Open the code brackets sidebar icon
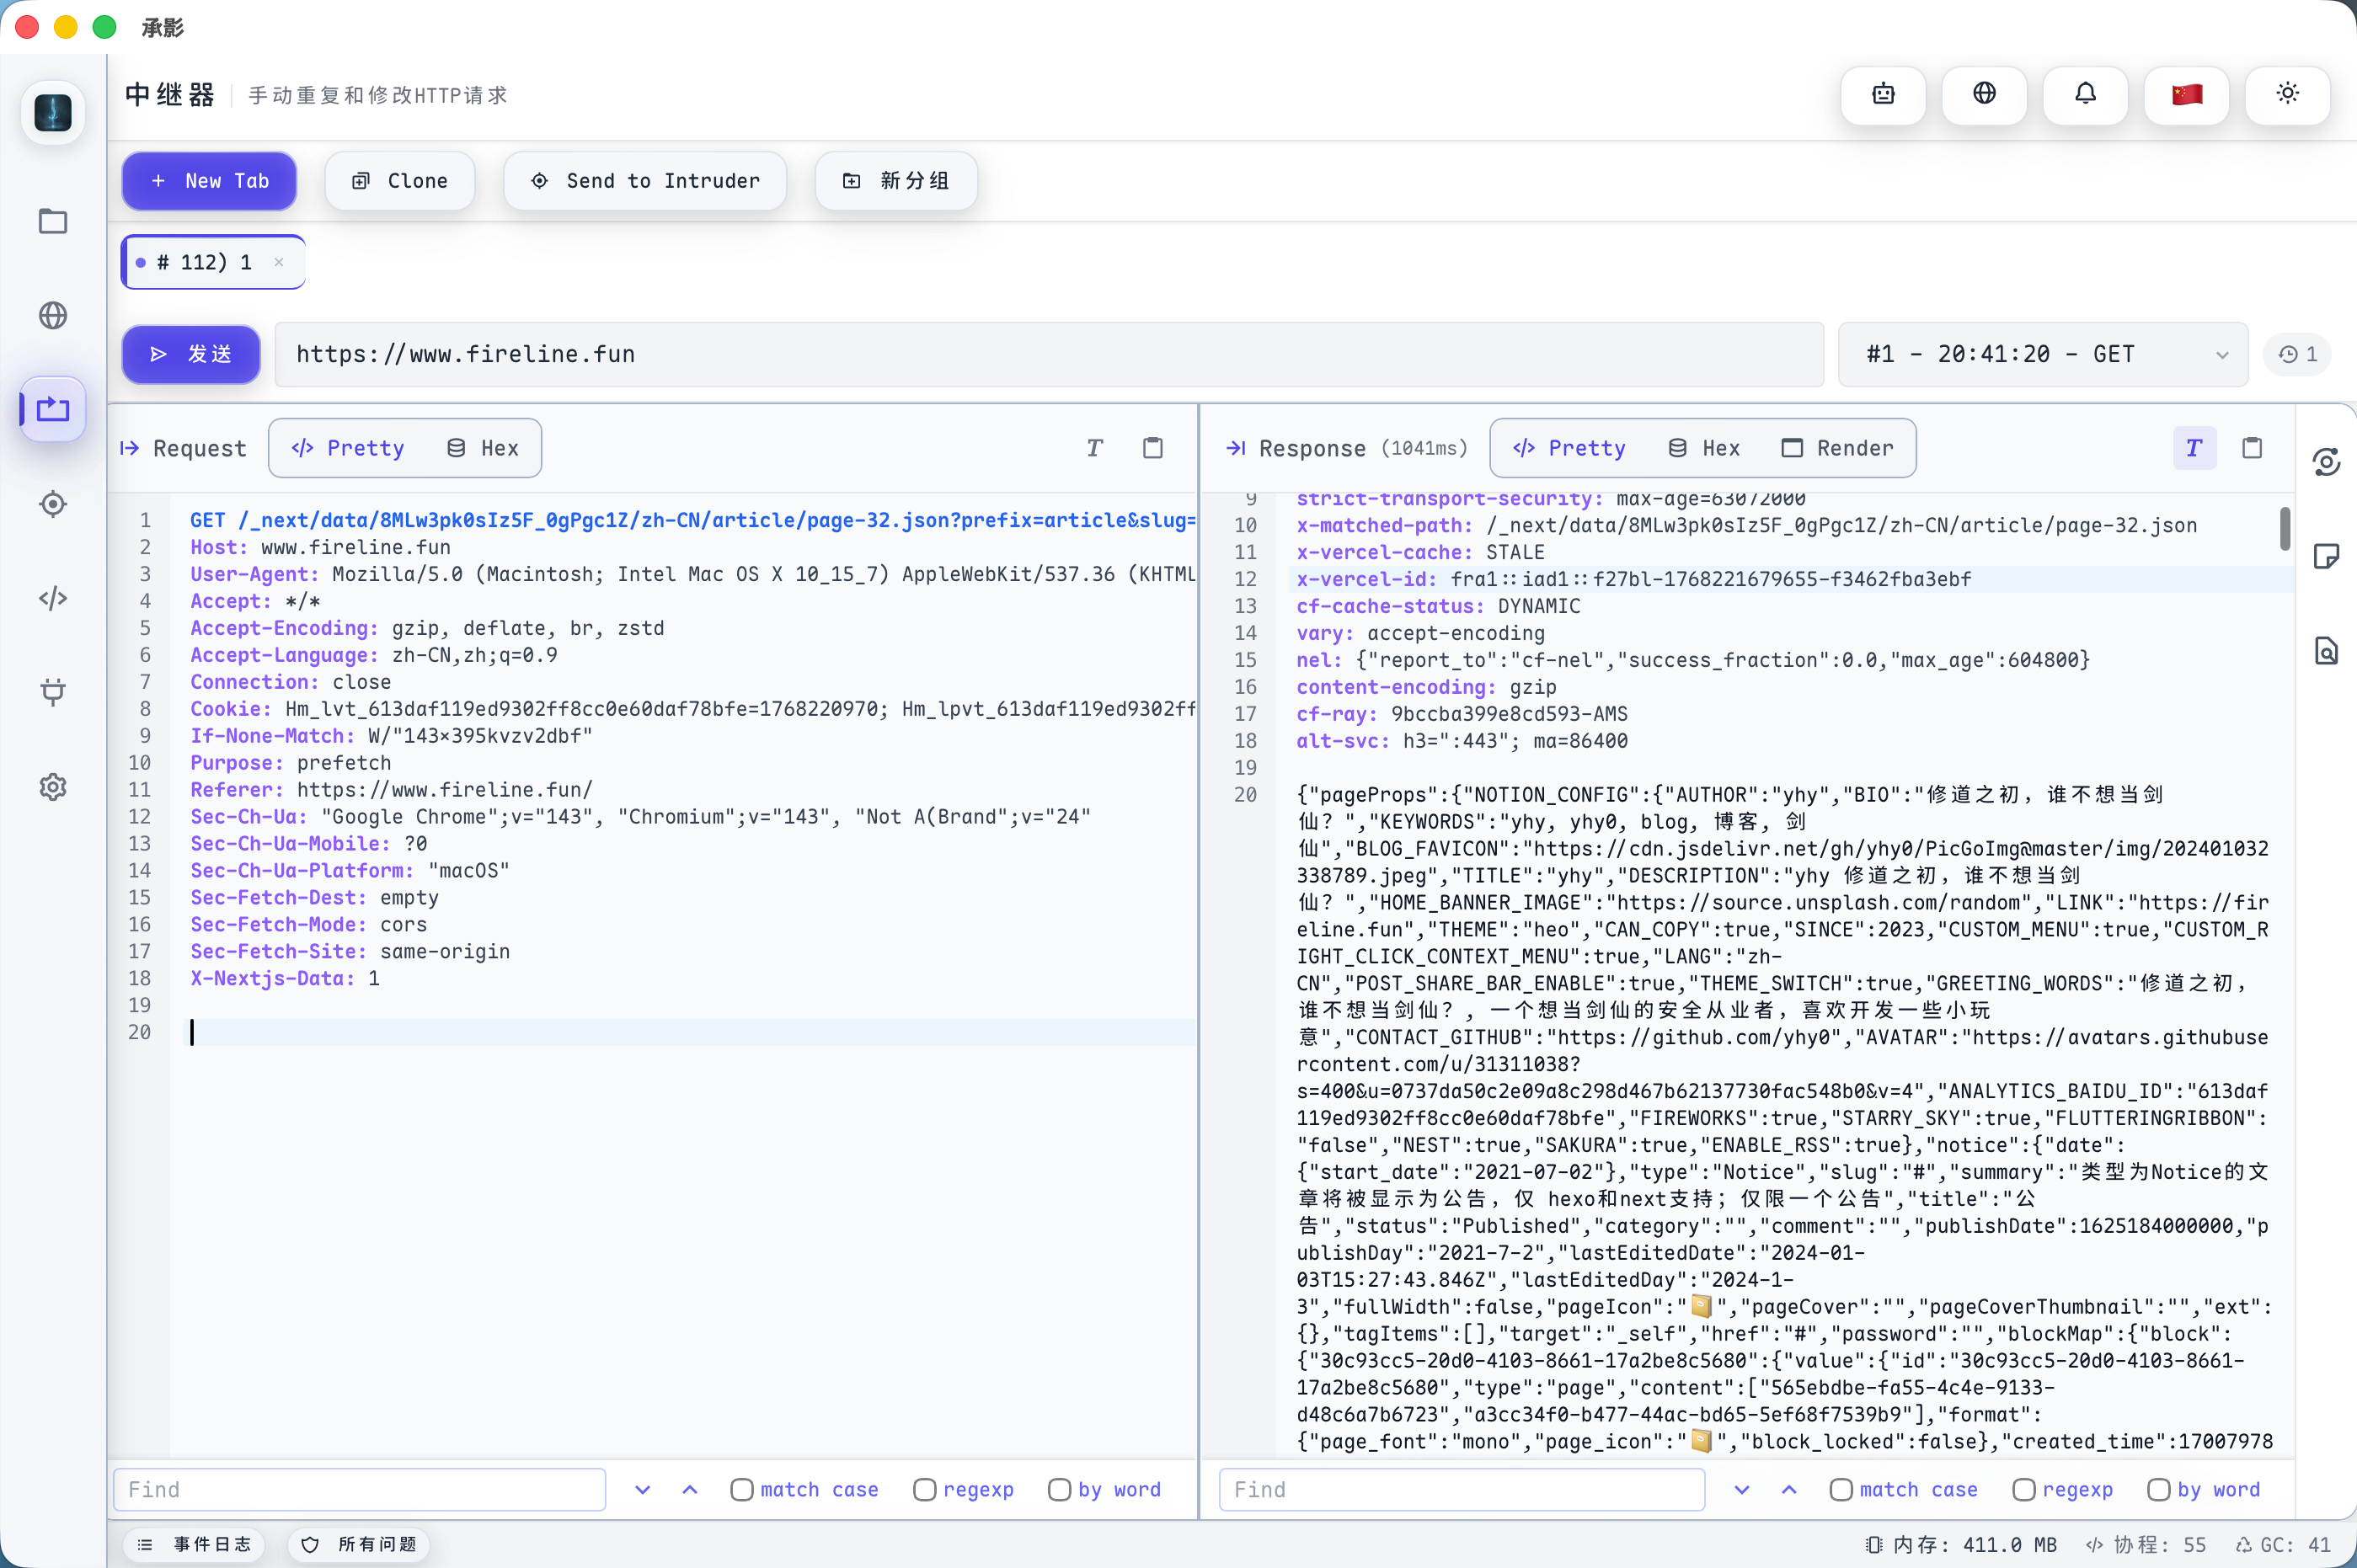Image resolution: width=2357 pixels, height=1568 pixels. (x=53, y=598)
